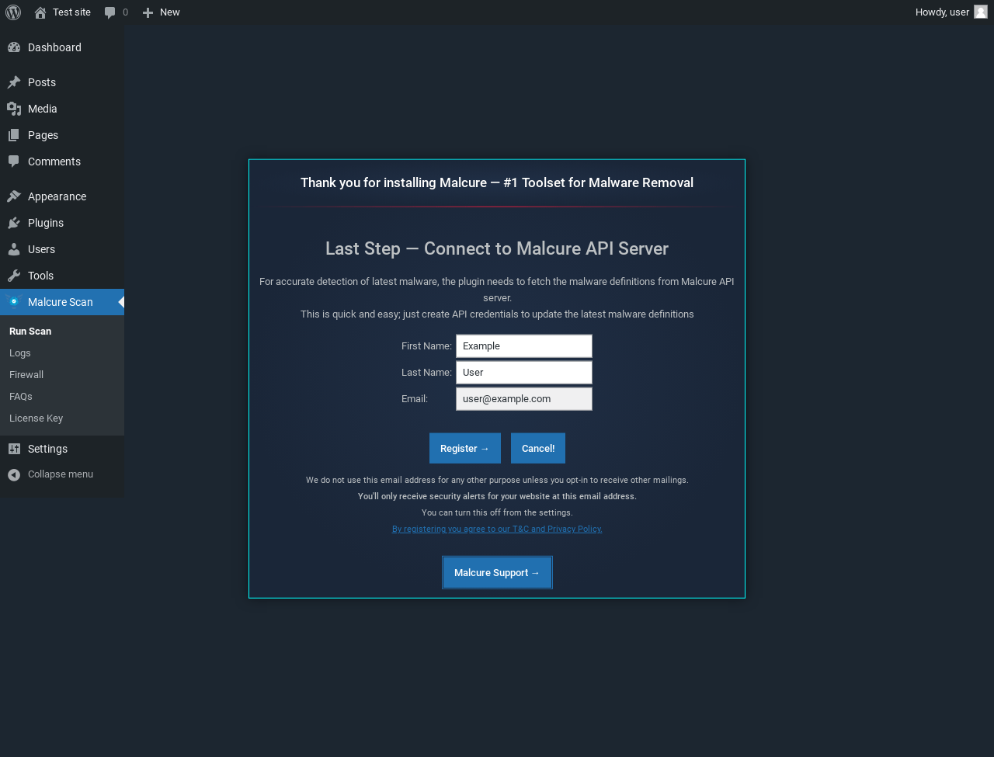Click 'We do not use this email address' text
Viewport: 994px width, 757px height.
pyautogui.click(x=497, y=481)
